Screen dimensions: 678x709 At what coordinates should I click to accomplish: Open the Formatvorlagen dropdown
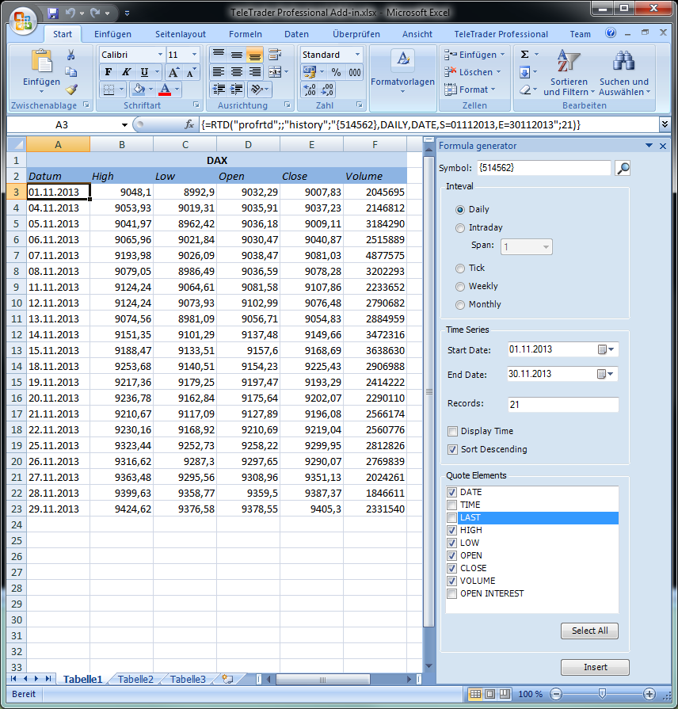click(402, 73)
